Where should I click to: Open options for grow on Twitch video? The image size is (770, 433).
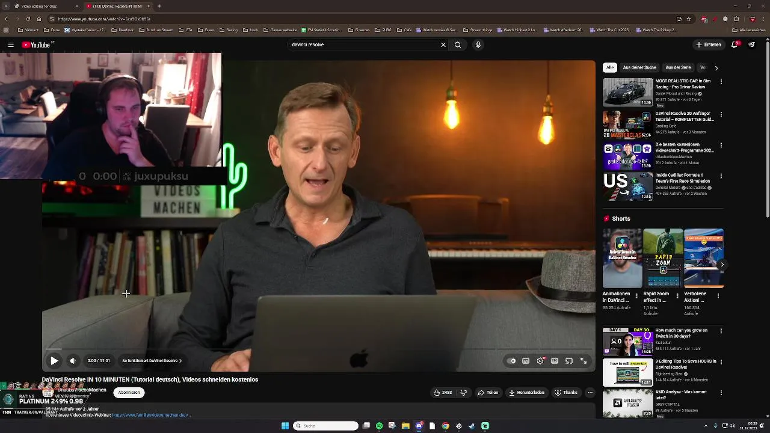click(x=721, y=331)
